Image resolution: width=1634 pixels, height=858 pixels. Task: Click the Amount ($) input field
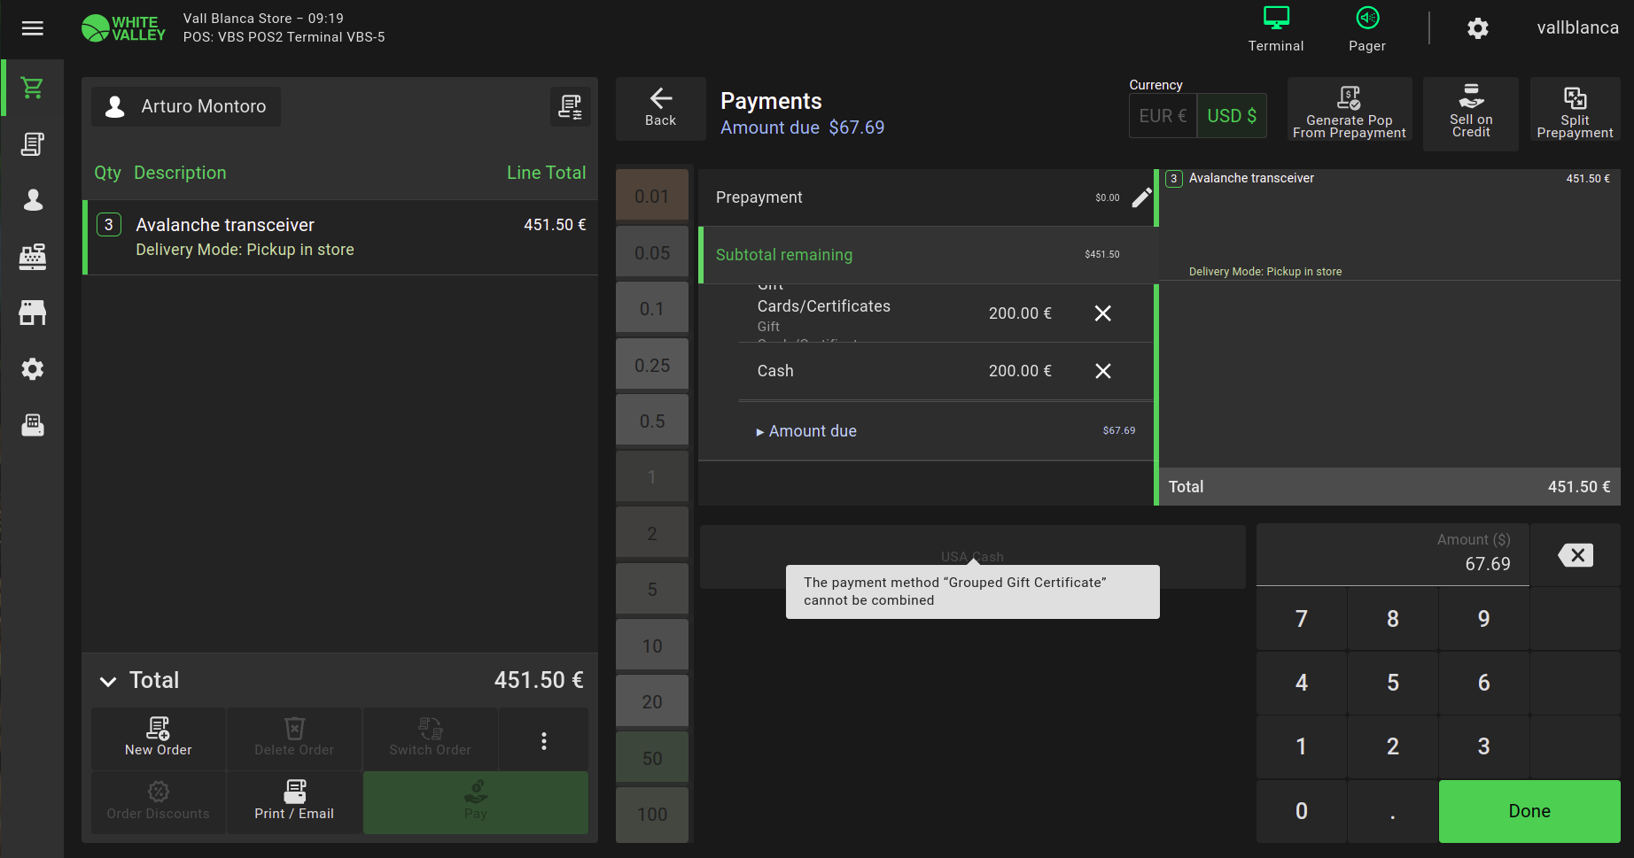pyautogui.click(x=1393, y=555)
